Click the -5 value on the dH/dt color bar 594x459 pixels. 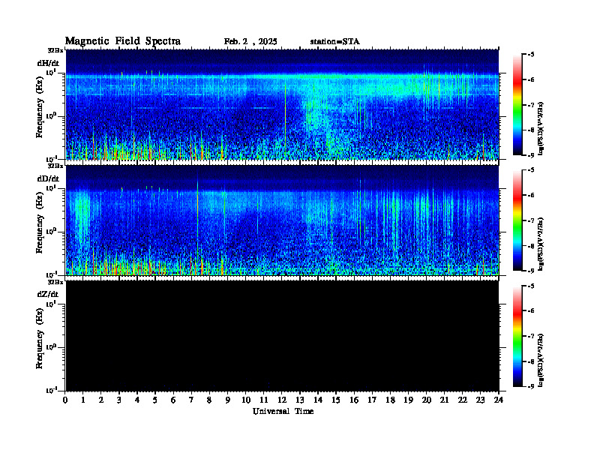pos(532,55)
